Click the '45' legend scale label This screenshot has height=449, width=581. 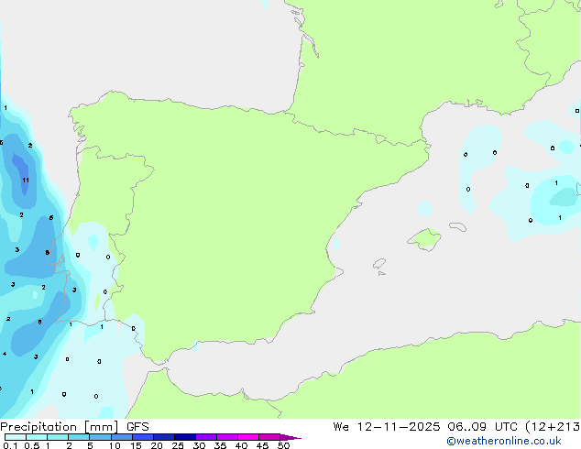coord(262,445)
